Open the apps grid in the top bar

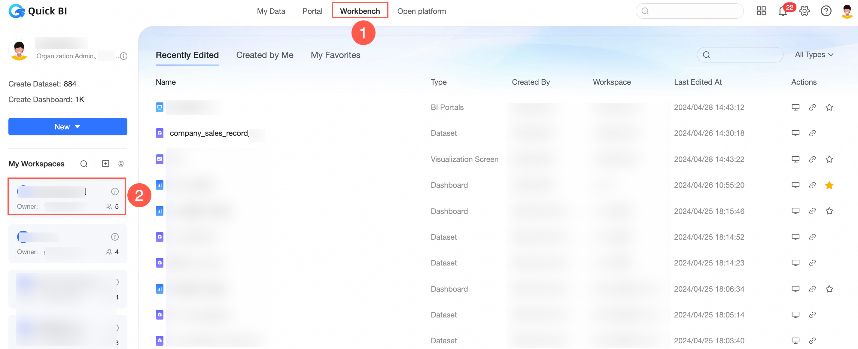pyautogui.click(x=761, y=11)
